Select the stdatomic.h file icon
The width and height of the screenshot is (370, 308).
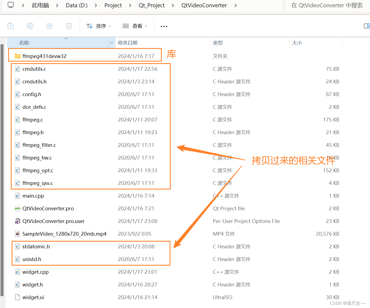pos(18,246)
